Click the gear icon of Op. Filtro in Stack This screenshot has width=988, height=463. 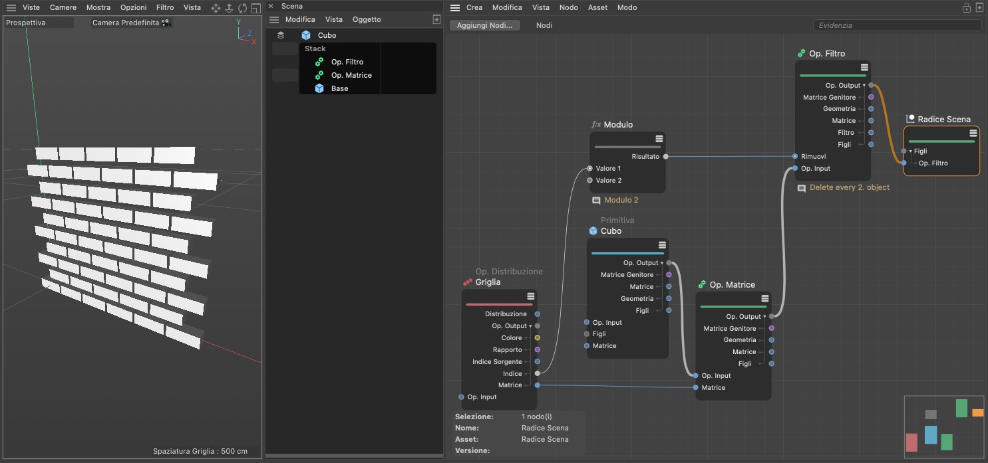click(319, 62)
